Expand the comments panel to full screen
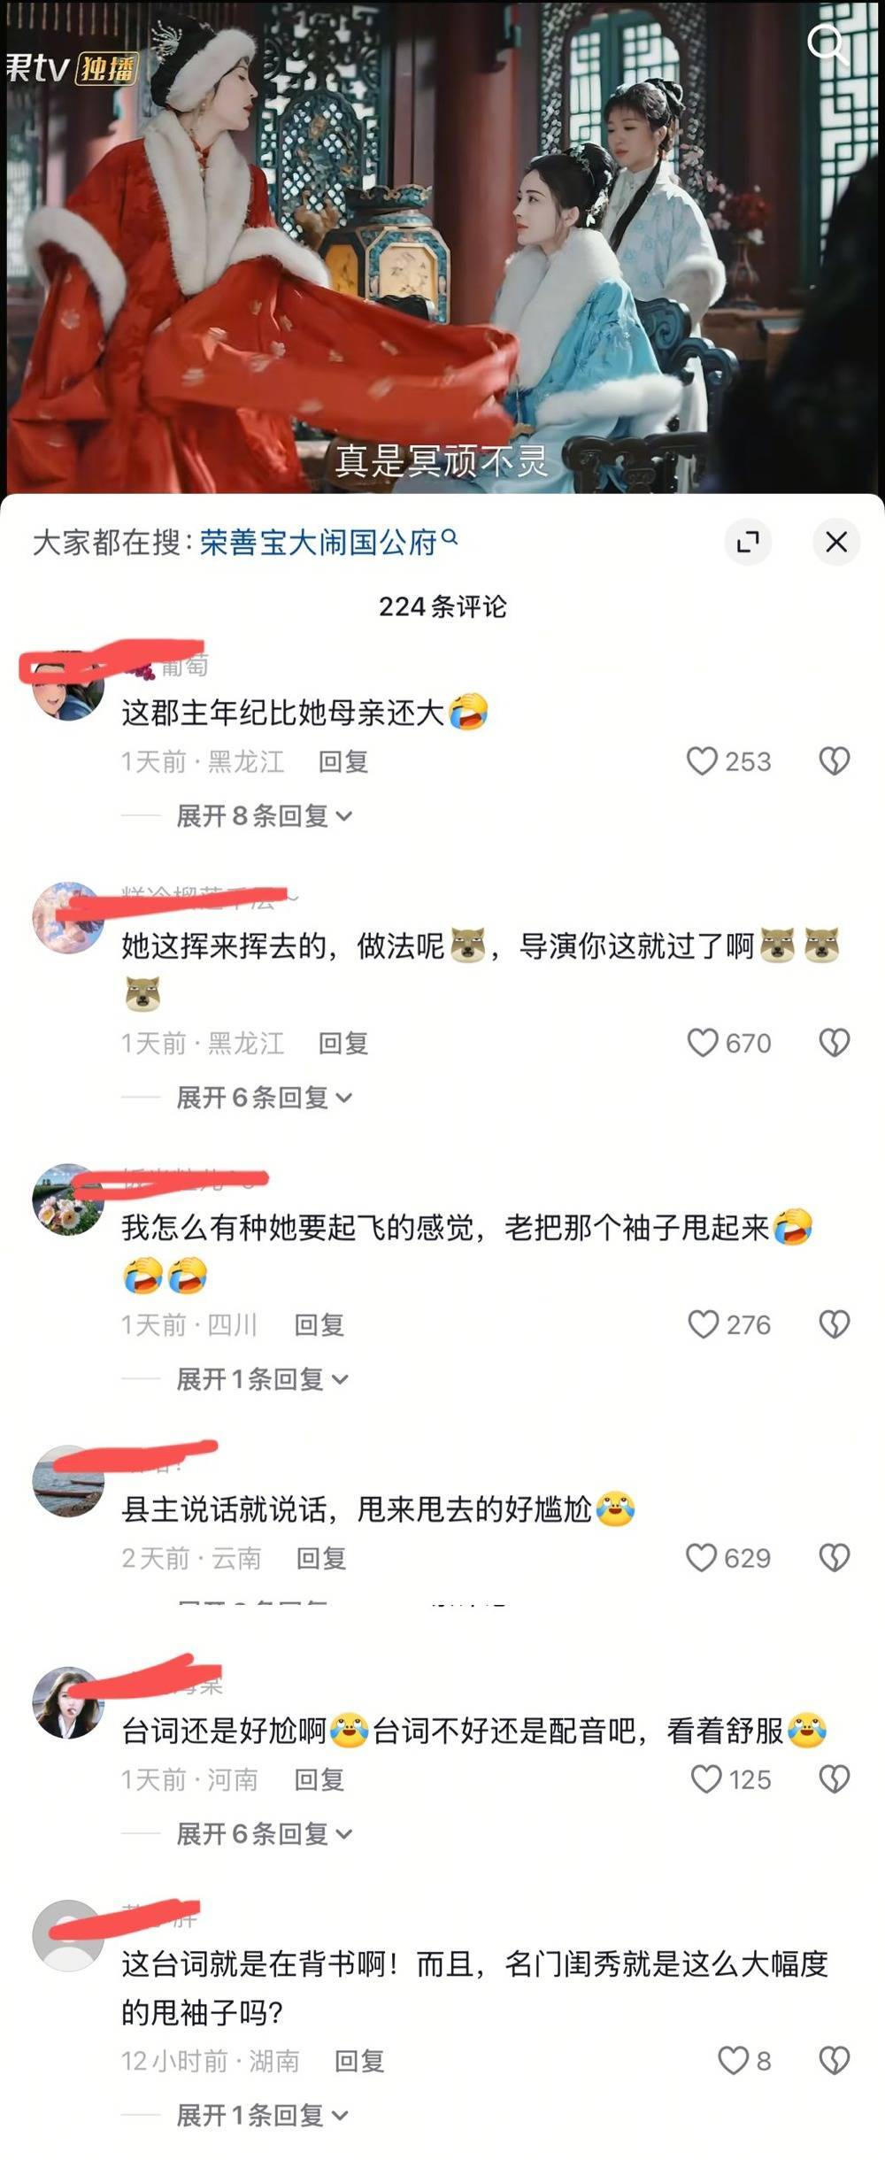 (748, 542)
